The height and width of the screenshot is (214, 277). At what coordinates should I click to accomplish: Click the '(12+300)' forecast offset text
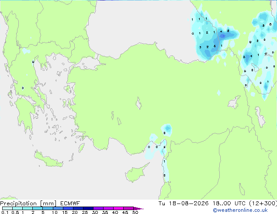click(x=263, y=204)
